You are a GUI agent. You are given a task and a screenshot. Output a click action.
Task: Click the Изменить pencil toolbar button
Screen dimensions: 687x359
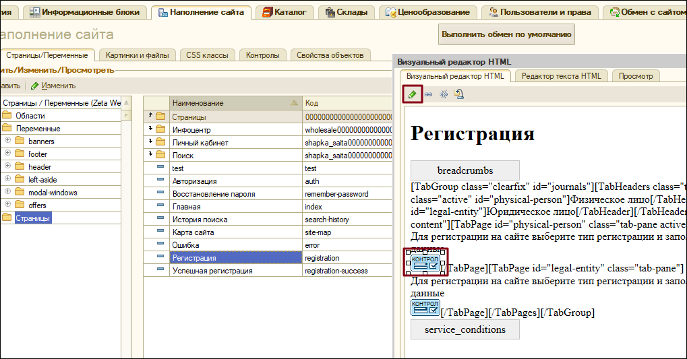pyautogui.click(x=53, y=86)
